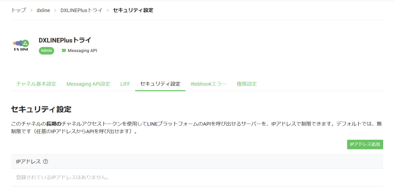Click the chevron after トップ in breadcrumb
This screenshot has height=189, width=394.
coord(31,10)
